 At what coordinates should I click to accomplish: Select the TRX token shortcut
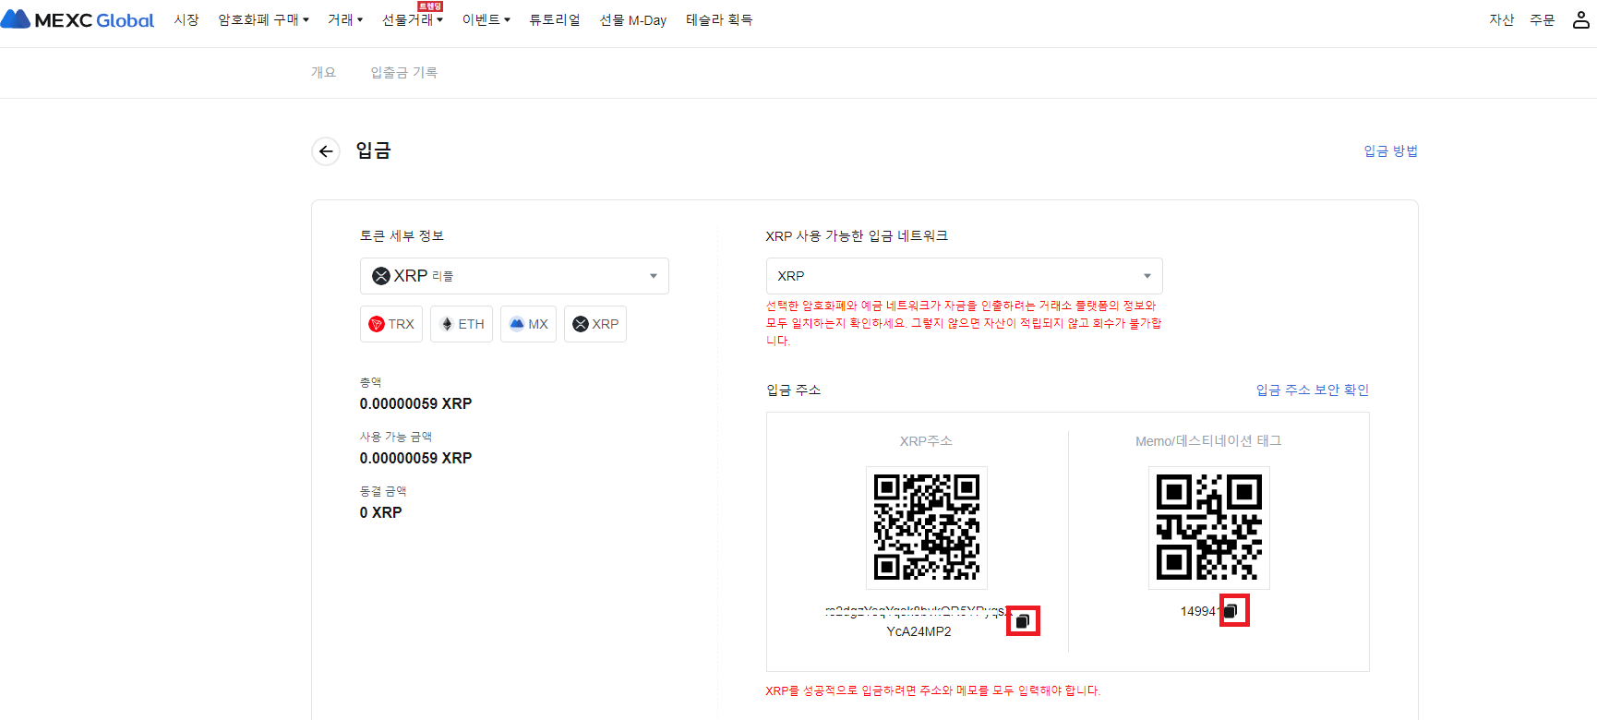coord(391,324)
